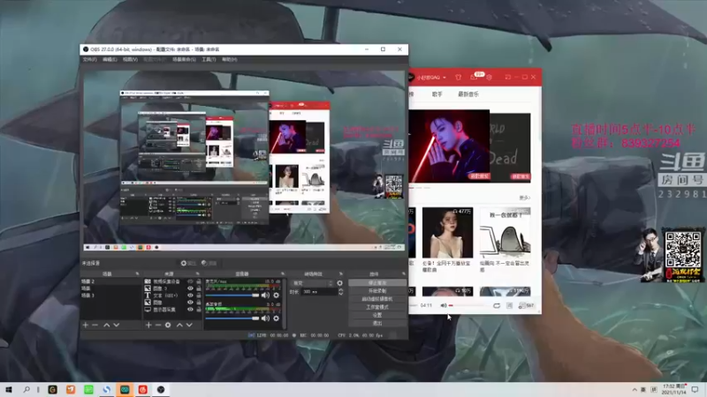Viewport: 707px width, 397px height.
Task: Switch to 歌手 tab in music player
Action: click(437, 94)
